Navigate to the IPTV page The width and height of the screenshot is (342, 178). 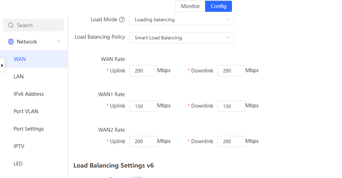point(19,146)
